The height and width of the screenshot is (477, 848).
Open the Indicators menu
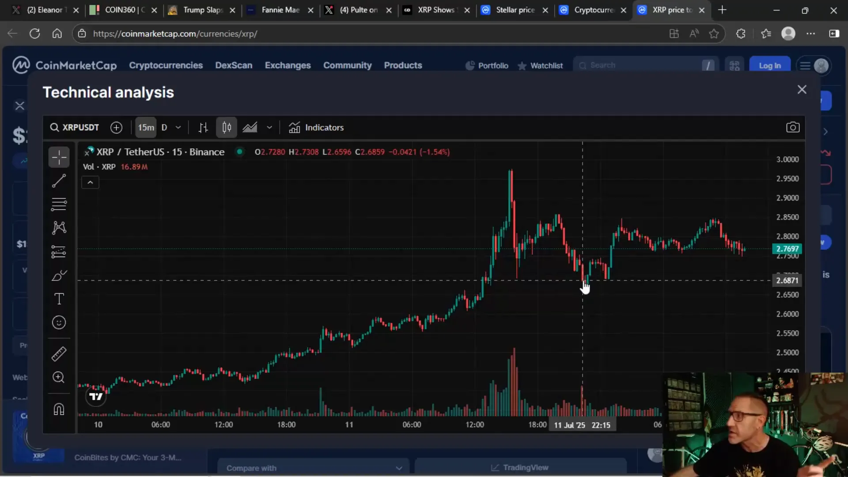pos(316,128)
